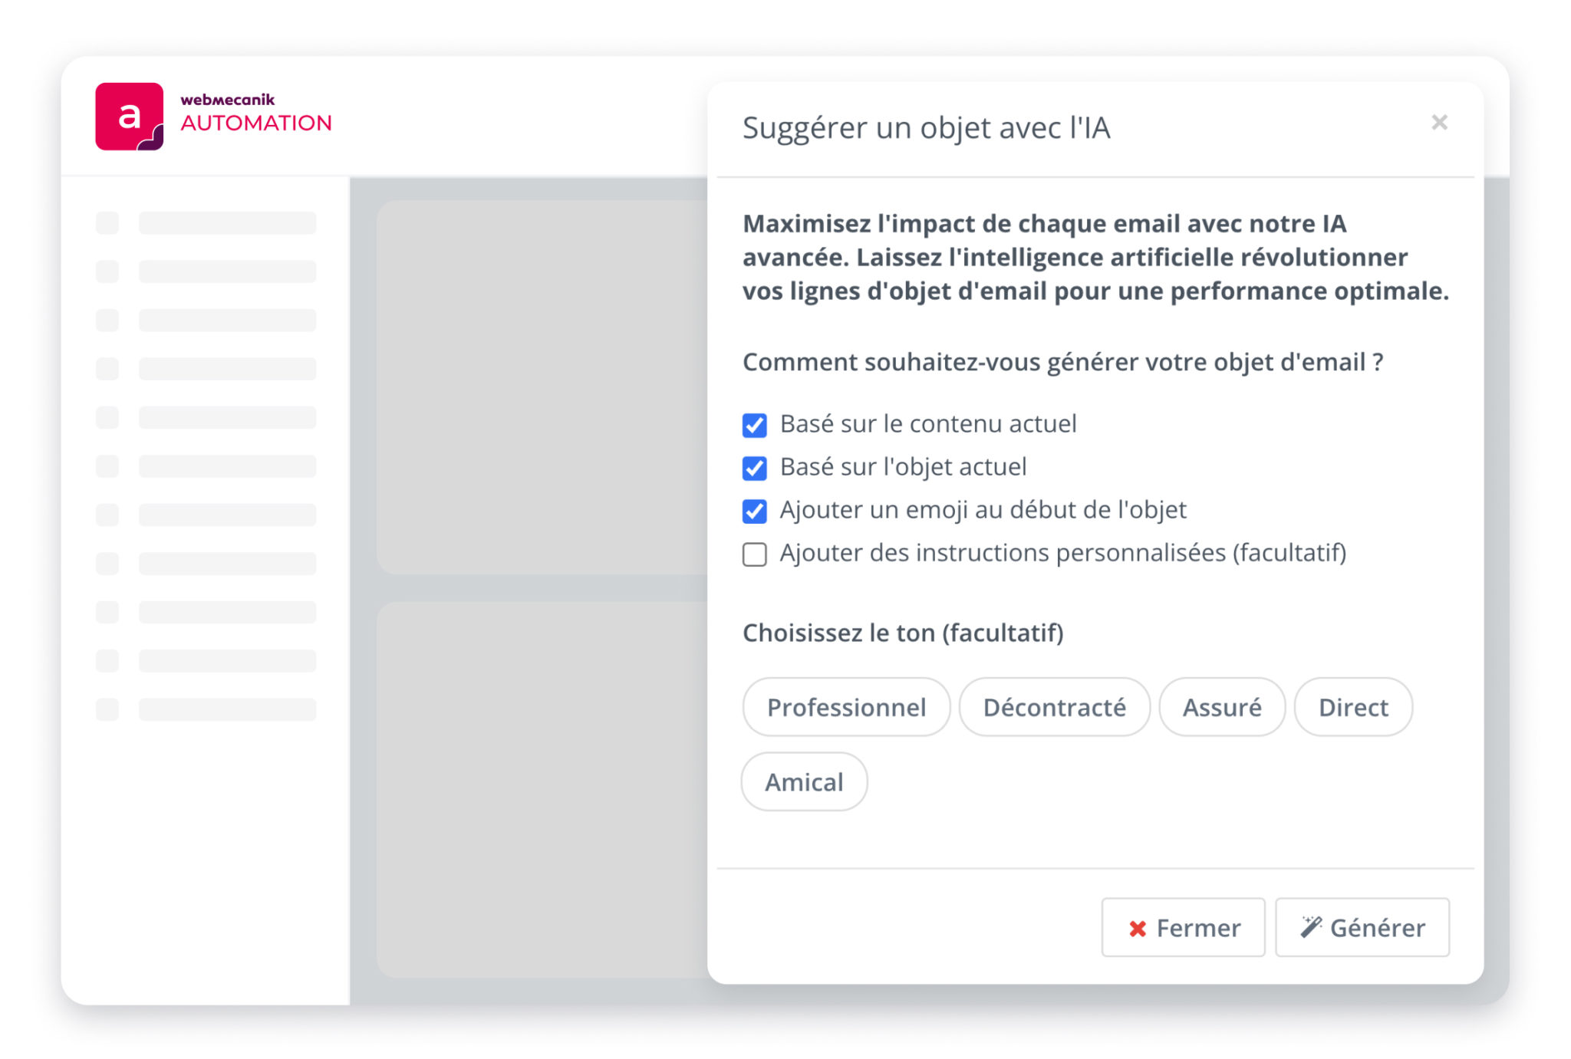Image resolution: width=1571 pixels, height=1059 pixels.
Task: Select the Professionnel tone
Action: [846, 707]
